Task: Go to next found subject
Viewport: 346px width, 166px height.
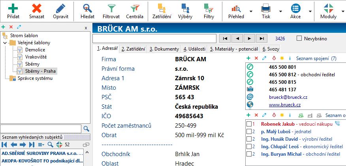Action: tap(23, 145)
